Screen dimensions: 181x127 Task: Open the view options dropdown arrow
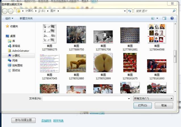[x=157, y=18]
